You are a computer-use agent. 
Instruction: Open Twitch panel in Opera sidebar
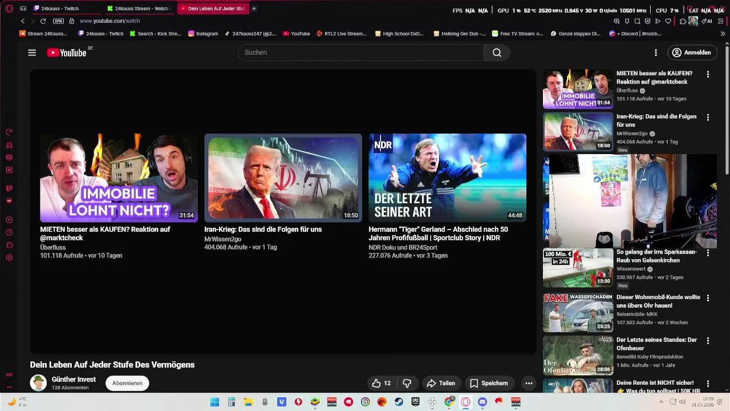pos(9,188)
